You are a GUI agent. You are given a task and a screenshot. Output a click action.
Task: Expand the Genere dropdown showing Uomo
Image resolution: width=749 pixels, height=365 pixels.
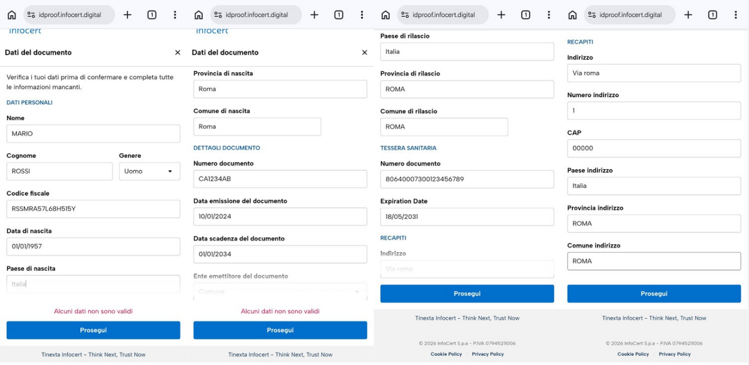(150, 171)
